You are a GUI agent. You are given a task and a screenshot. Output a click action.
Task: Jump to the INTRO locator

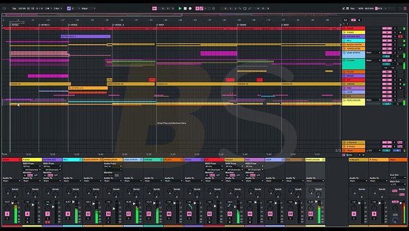click(15, 25)
